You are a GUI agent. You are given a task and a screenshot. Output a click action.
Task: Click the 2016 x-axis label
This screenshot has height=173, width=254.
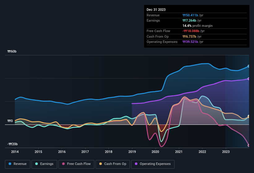[62, 152]
